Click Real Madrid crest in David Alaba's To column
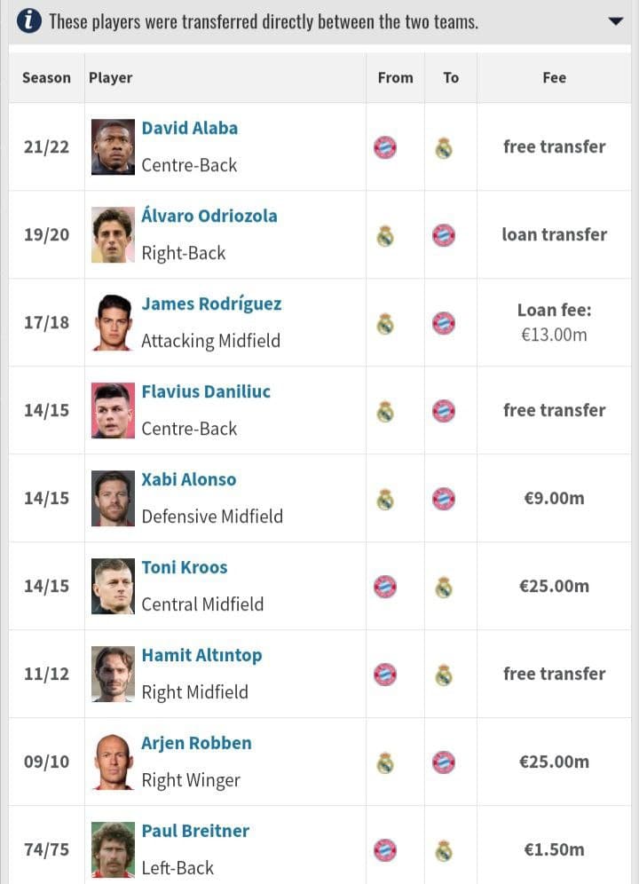The height and width of the screenshot is (884, 639). pos(444,148)
